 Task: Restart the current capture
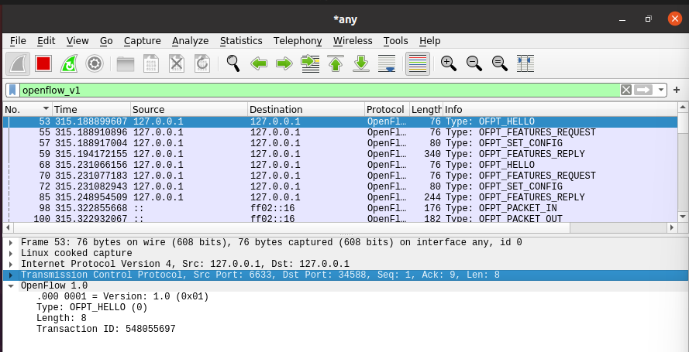tap(69, 64)
